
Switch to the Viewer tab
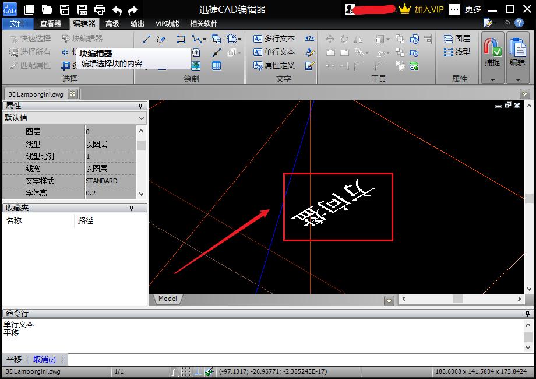pos(50,23)
